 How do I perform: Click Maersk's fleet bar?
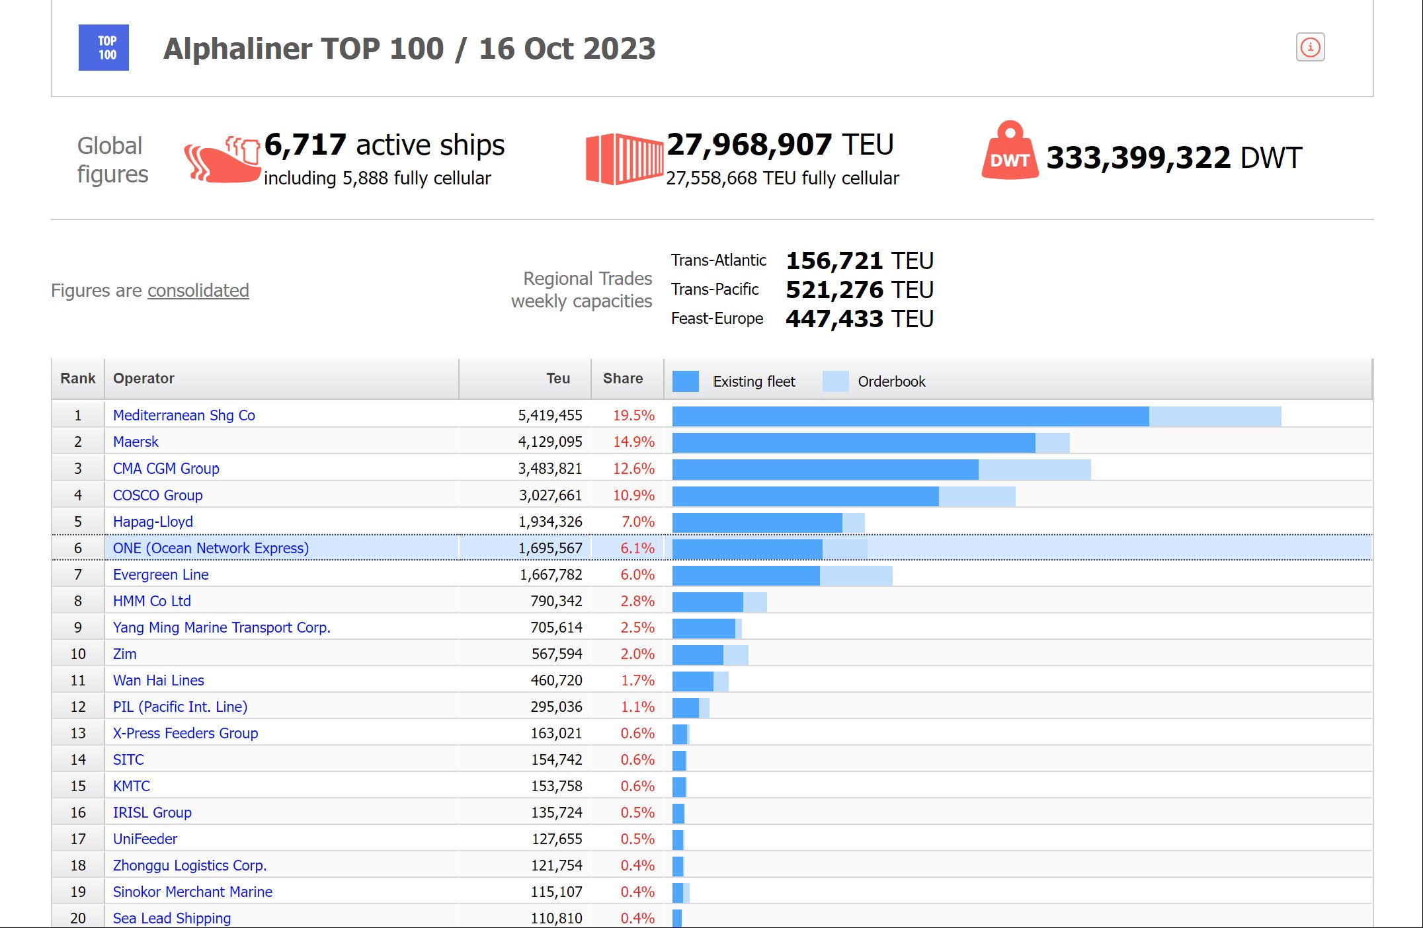pos(854,443)
